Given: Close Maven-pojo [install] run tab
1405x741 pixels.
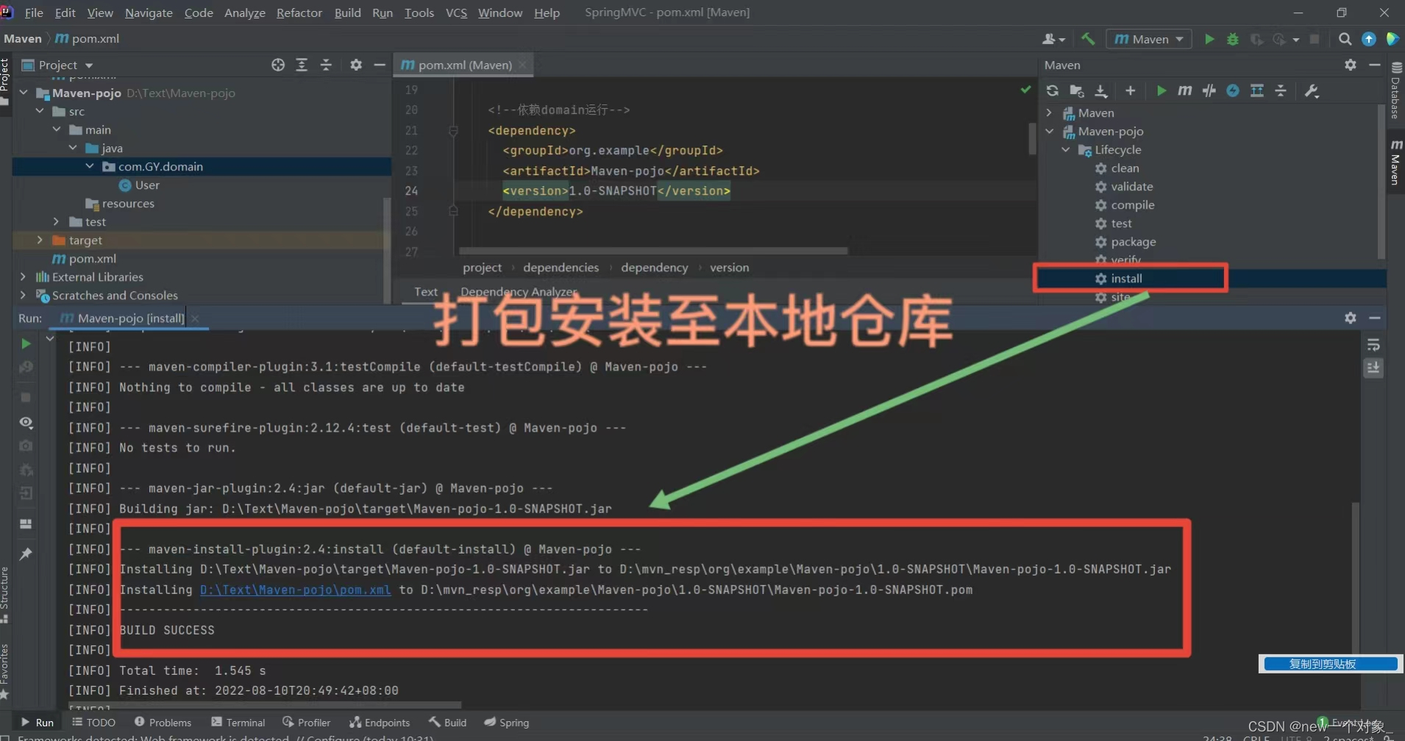Looking at the screenshot, I should 195,318.
